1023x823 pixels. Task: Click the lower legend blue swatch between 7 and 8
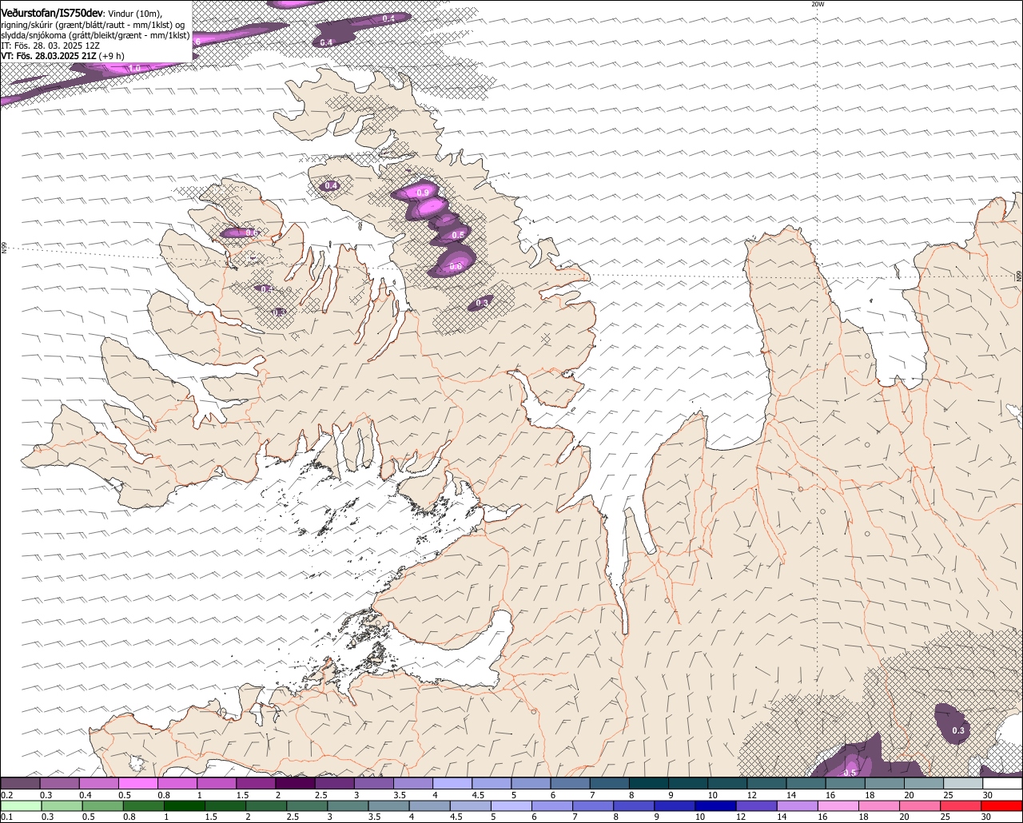point(592,805)
